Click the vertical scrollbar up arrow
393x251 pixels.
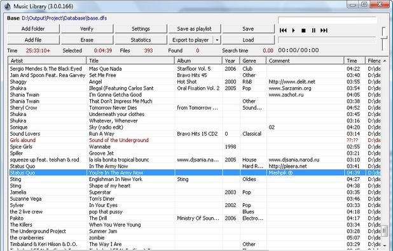385,61
